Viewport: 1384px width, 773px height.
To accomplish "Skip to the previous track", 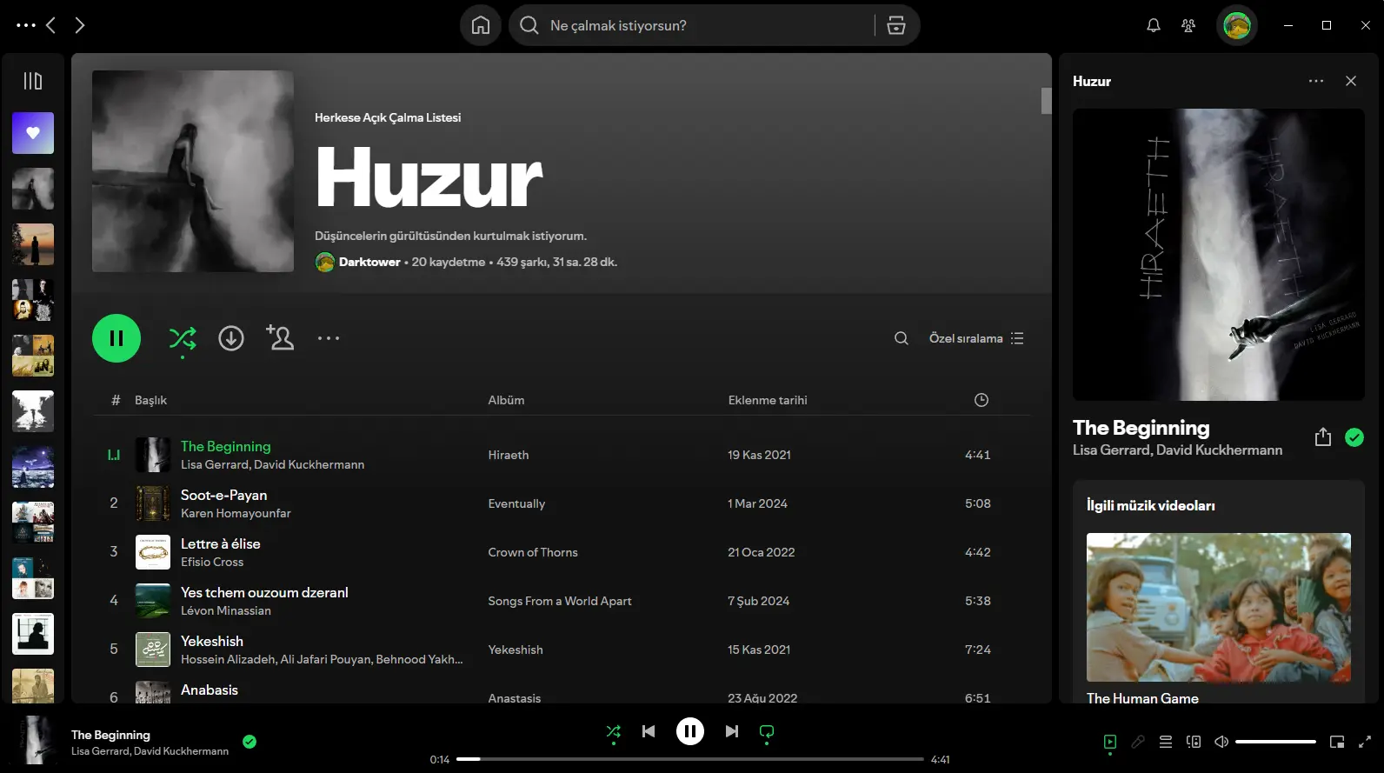I will tap(649, 731).
